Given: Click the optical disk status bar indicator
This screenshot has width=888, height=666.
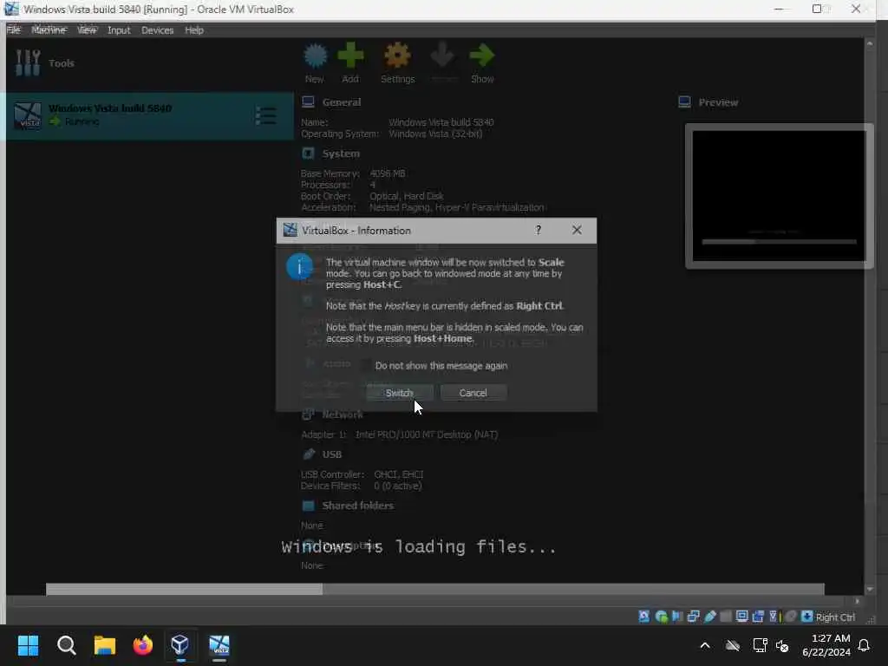Looking at the screenshot, I should 661,617.
